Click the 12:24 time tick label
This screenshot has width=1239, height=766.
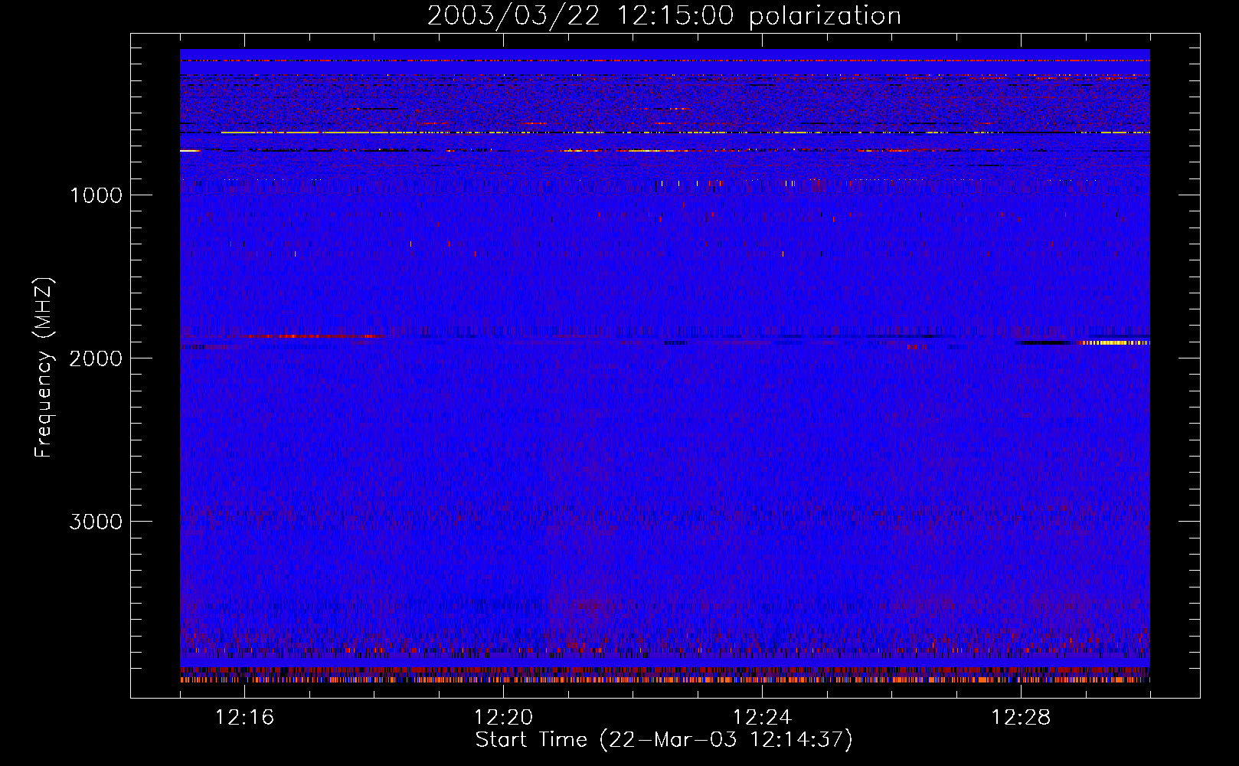pyautogui.click(x=762, y=718)
